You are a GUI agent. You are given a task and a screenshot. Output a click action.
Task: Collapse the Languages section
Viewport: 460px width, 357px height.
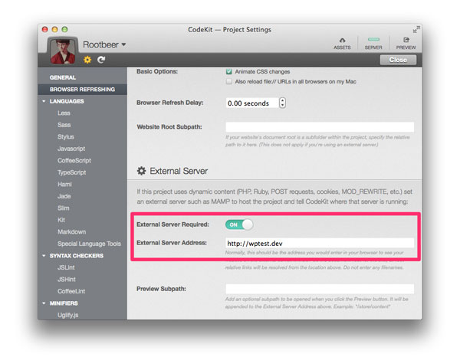(x=44, y=101)
